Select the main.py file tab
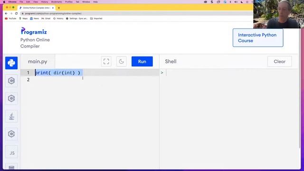304x171 pixels. click(x=38, y=61)
